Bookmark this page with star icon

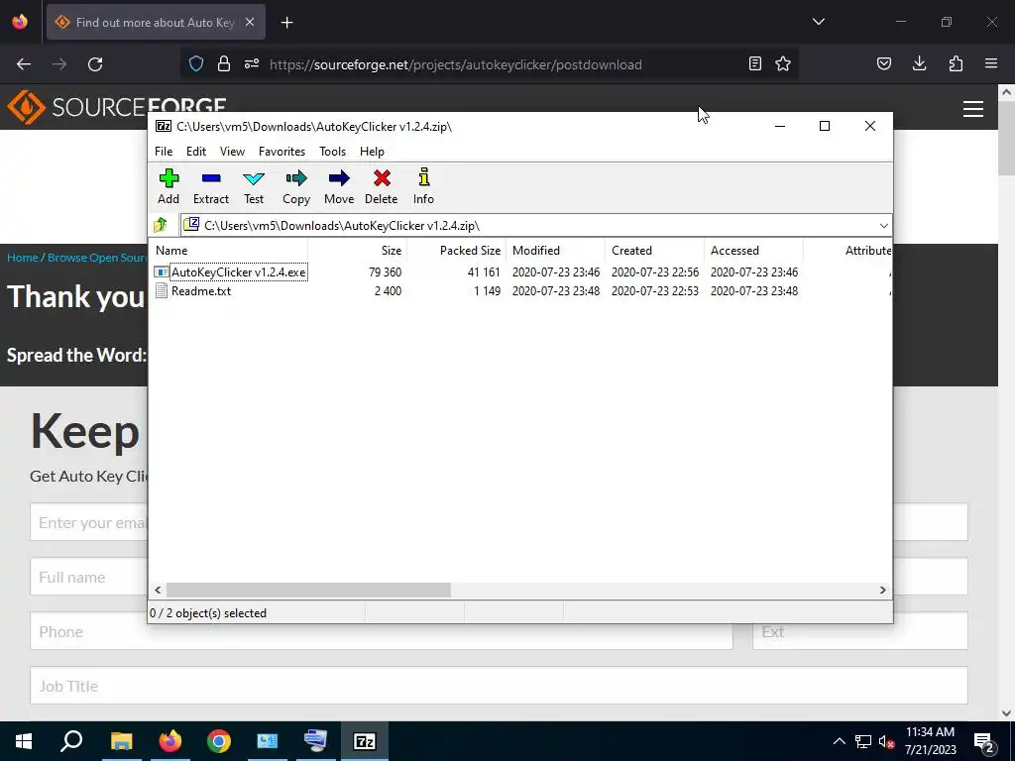(x=783, y=64)
